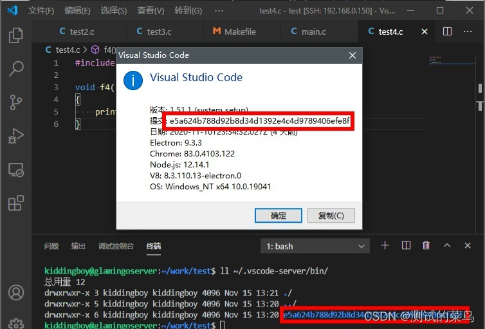Split the editor to the right
Viewport: 485px width, 329px height.
(x=447, y=32)
